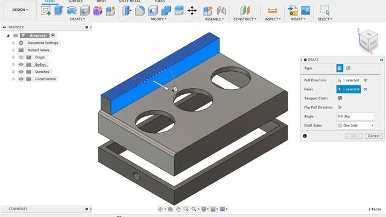This screenshot has height=217, width=386.
Task: Select the Fillet tool
Action: (140, 11)
